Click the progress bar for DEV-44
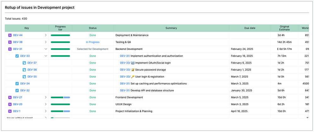The height and width of the screenshot is (132, 314). click(x=60, y=35)
